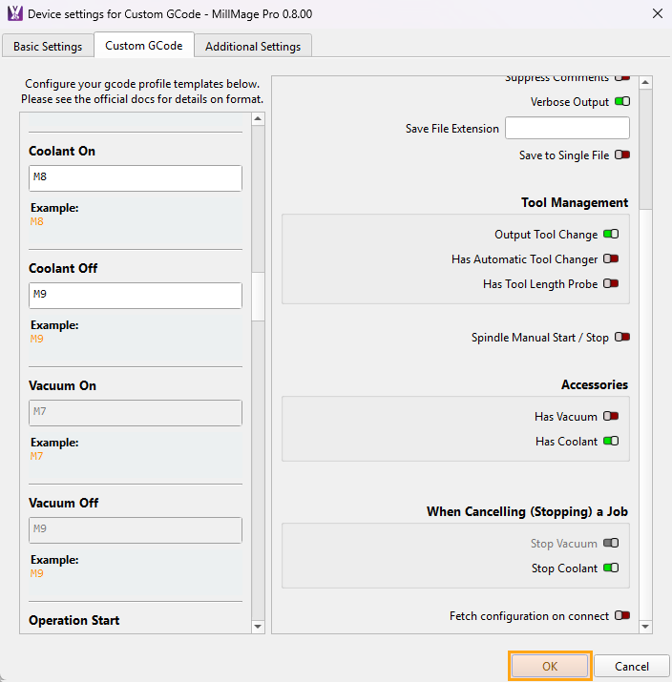
Task: Switch to the Basic Settings tab
Action: tap(48, 46)
